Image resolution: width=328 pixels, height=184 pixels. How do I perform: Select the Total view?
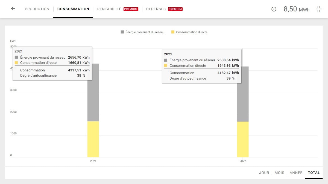click(x=314, y=173)
